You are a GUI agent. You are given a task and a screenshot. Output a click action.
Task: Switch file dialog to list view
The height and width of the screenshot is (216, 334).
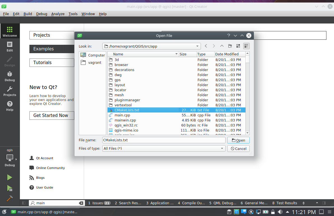238,46
